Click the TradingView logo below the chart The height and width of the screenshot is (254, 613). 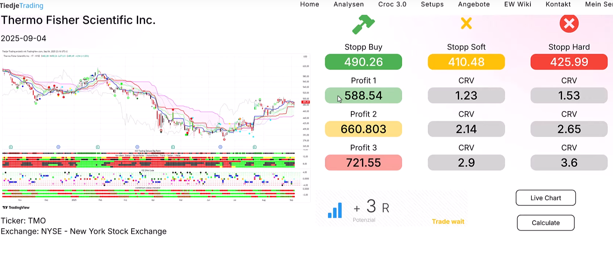16,208
